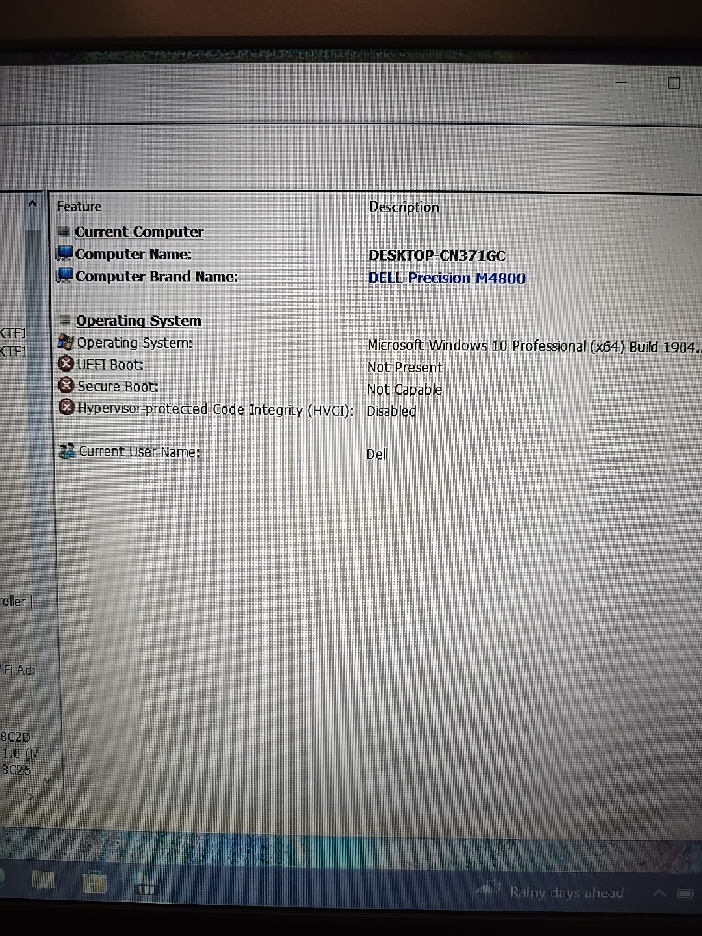Click the Computer Brand Name monitor icon
The width and height of the screenshot is (702, 936).
(65, 276)
